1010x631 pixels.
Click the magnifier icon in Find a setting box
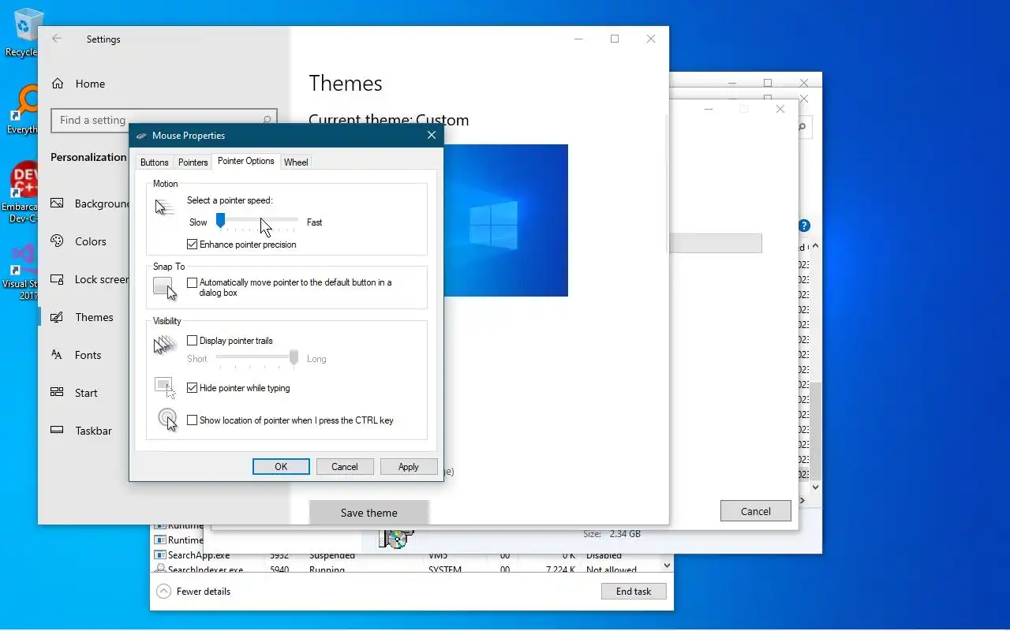[x=267, y=120]
